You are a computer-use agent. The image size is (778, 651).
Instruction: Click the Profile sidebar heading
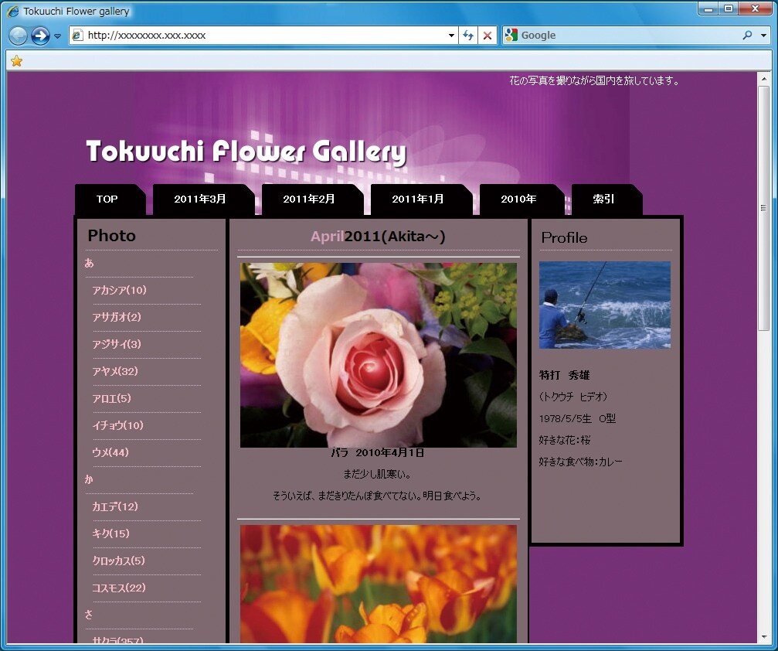coord(564,238)
